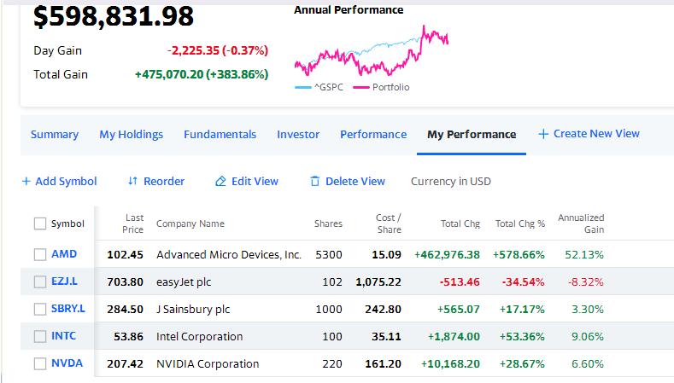674x383 pixels.
Task: Open the AMD symbol link
Action: [64, 253]
